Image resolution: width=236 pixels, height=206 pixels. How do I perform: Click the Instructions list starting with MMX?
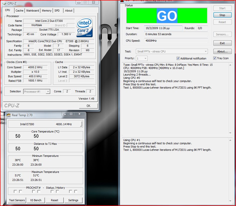59,54
